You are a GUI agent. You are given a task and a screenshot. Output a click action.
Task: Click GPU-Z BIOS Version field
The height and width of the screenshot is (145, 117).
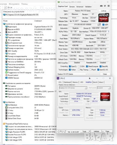pos(83,24)
